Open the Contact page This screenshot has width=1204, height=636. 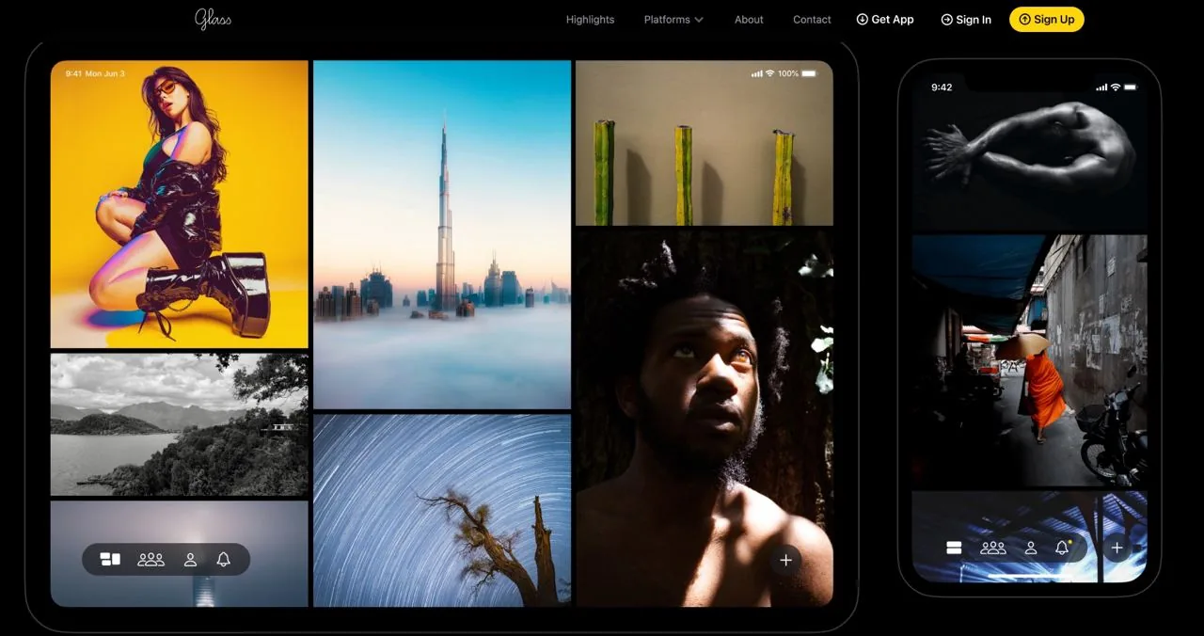pos(812,20)
